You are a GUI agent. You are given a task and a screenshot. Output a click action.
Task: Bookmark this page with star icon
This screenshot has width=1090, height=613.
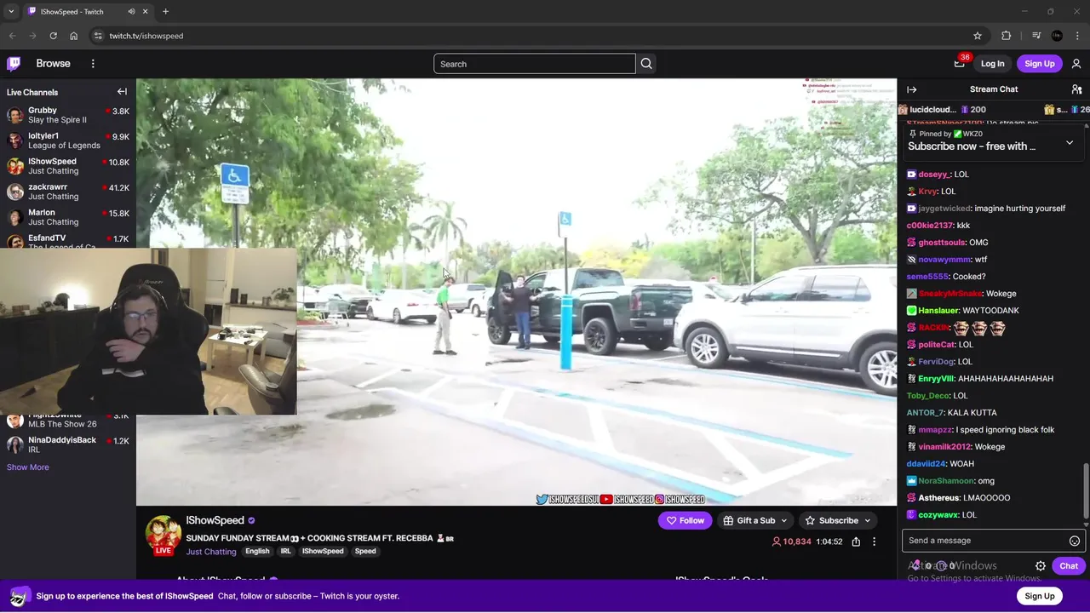(x=978, y=36)
